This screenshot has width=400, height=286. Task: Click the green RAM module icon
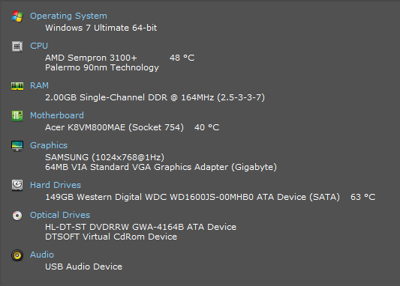(x=17, y=86)
